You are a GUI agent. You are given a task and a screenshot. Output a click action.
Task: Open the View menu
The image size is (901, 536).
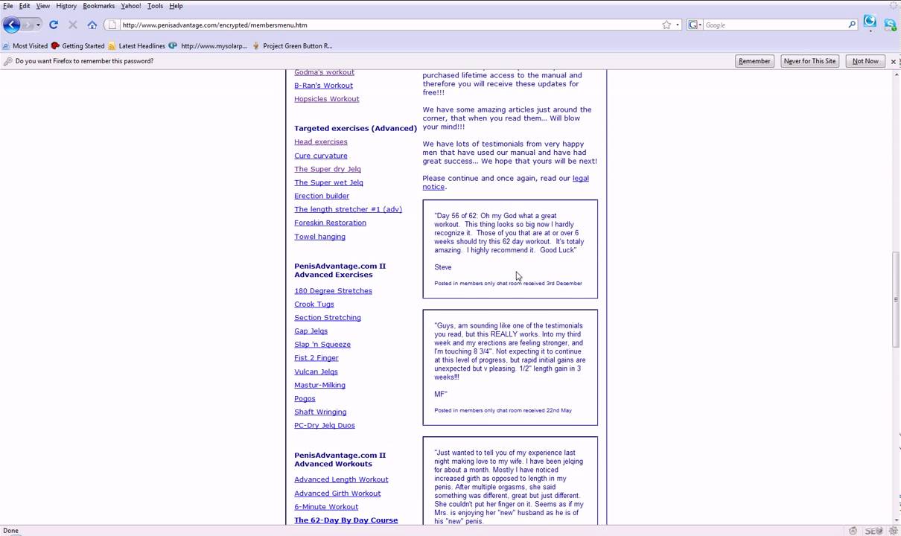pos(43,6)
